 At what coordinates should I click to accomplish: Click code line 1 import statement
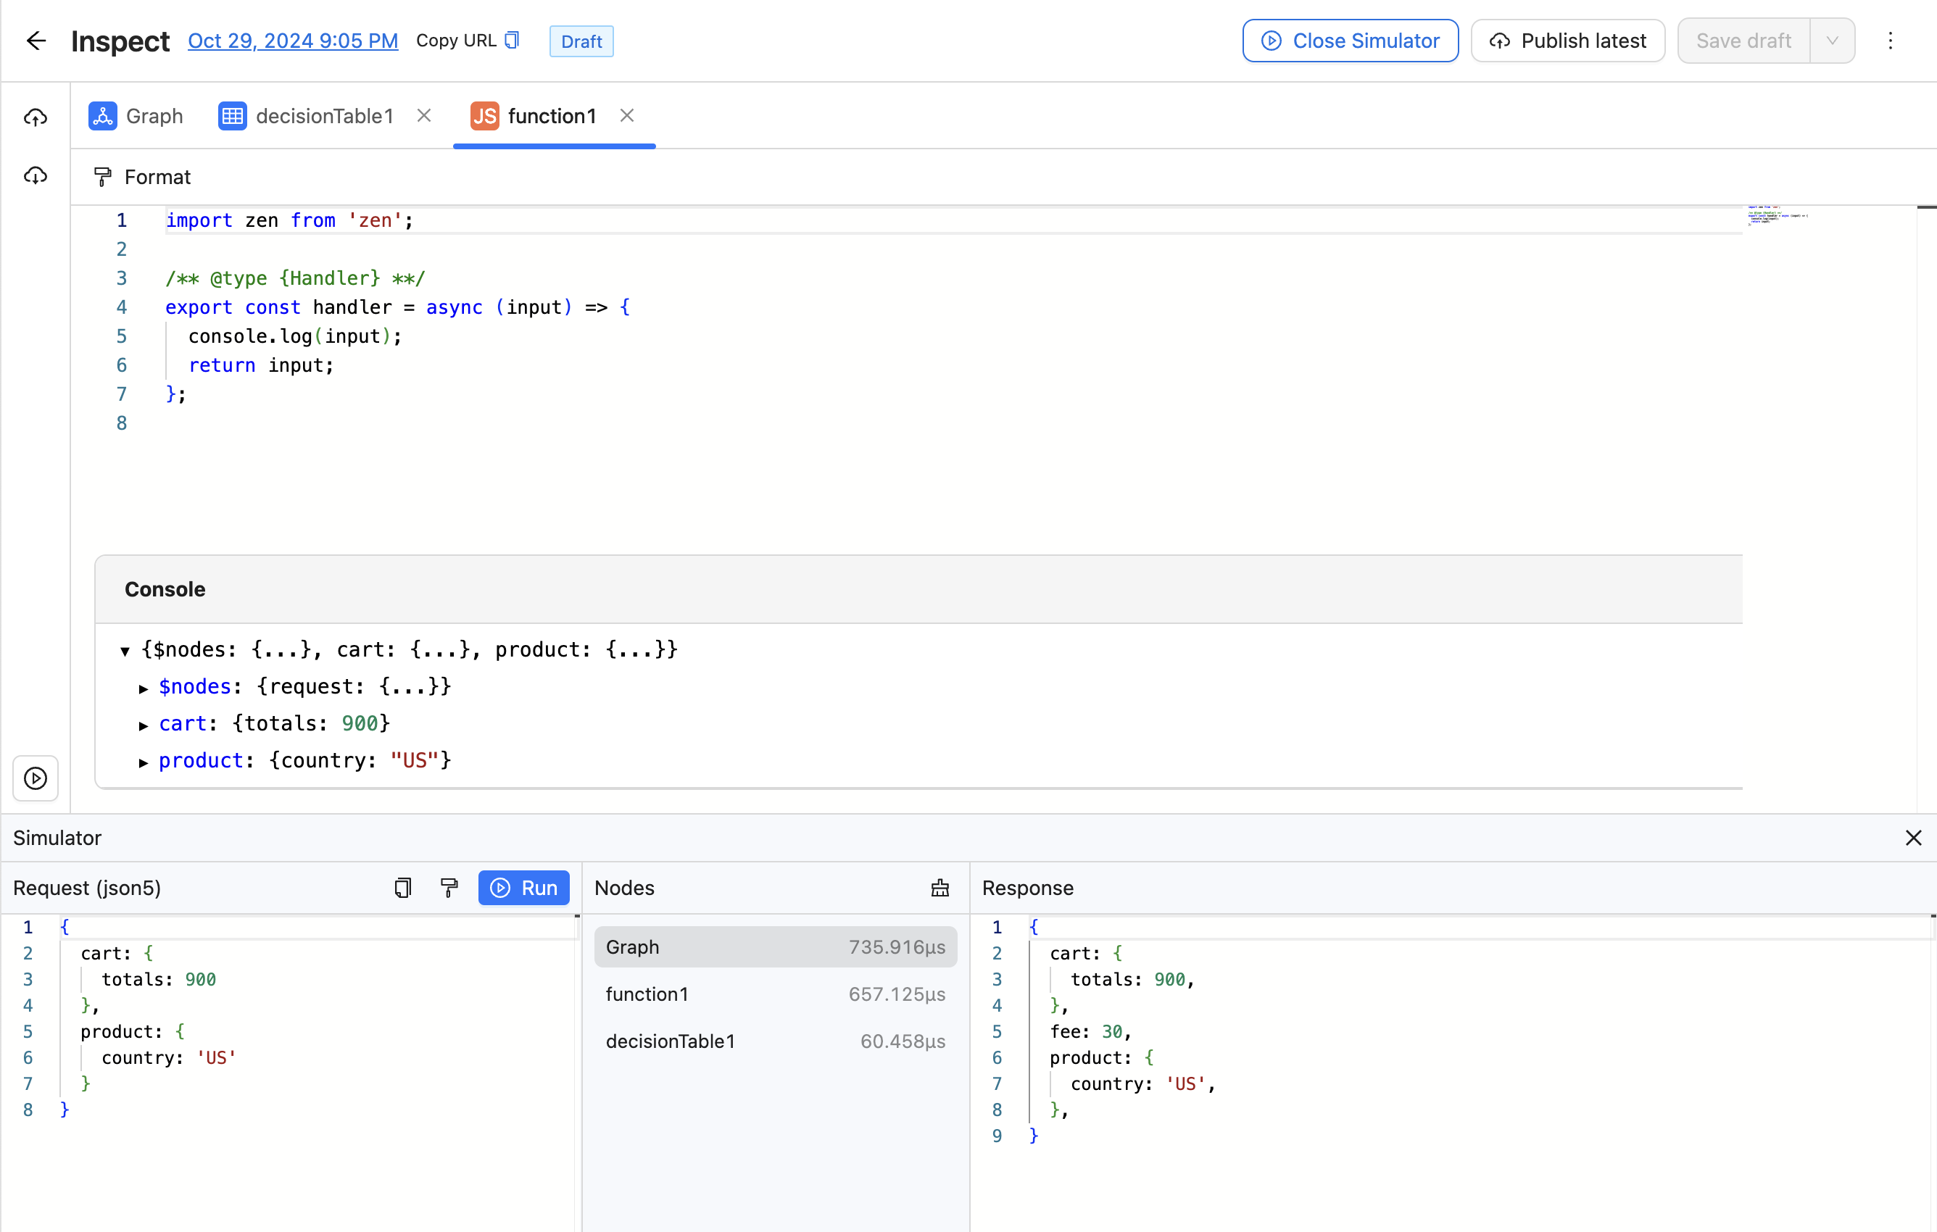point(289,220)
